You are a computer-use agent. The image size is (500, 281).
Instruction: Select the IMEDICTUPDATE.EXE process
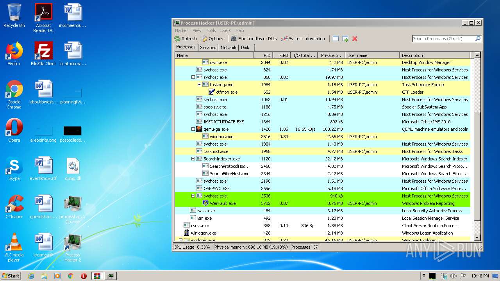click(x=323, y=122)
